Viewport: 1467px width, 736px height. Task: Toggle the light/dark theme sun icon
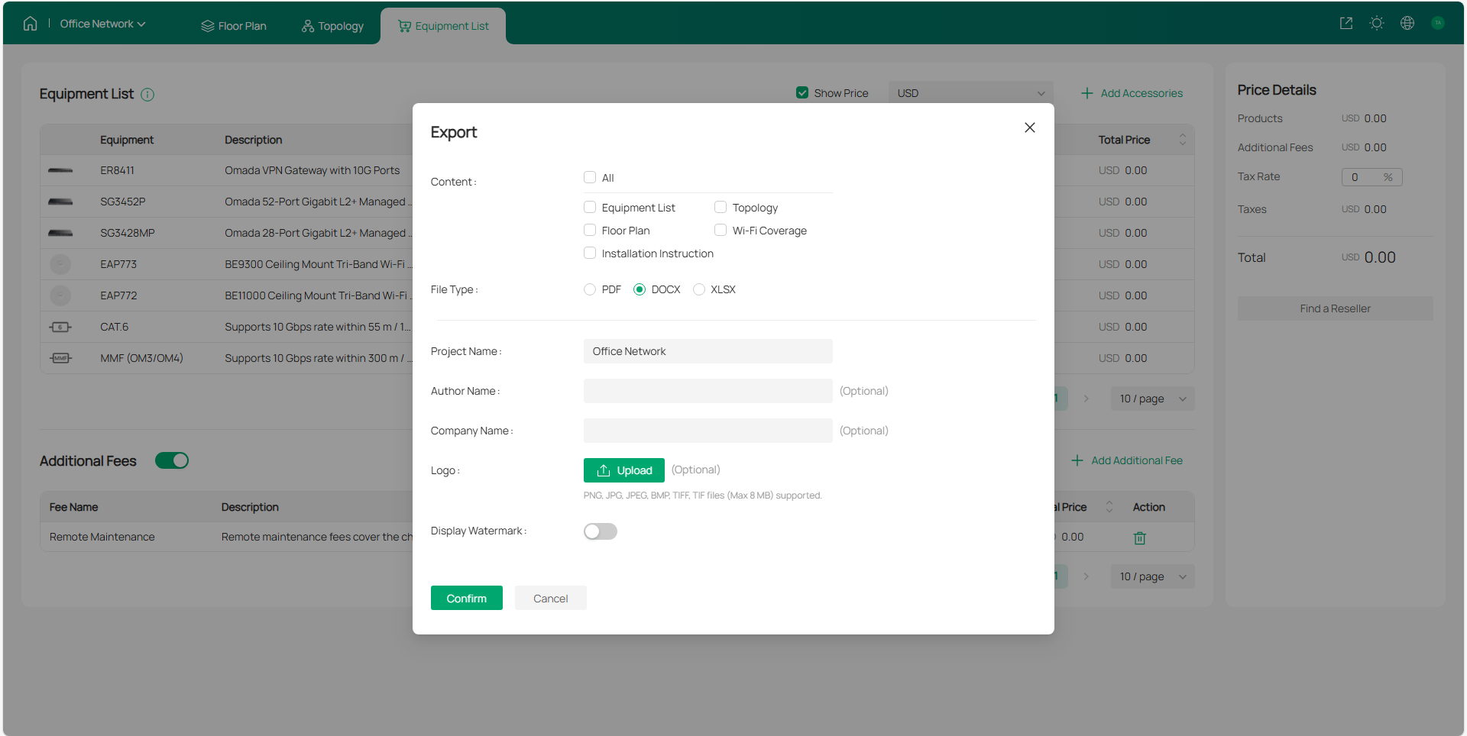click(1377, 24)
